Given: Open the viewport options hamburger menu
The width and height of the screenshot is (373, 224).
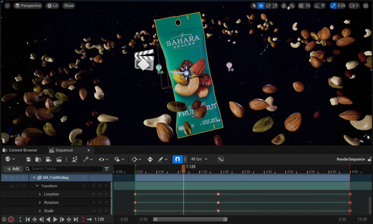Looking at the screenshot, I should coord(7,6).
